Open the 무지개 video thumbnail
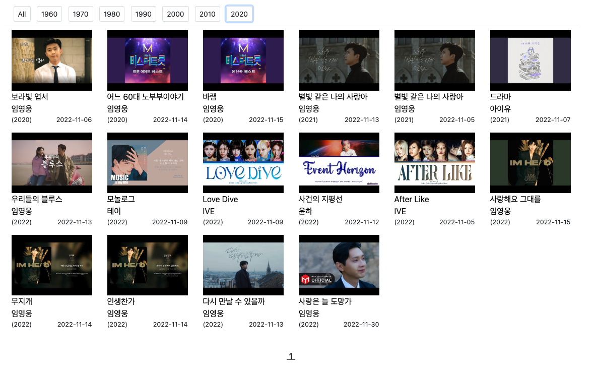This screenshot has height=372, width=595. pyautogui.click(x=52, y=265)
